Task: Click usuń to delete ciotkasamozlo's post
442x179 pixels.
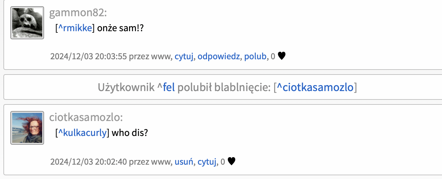Action: (x=184, y=162)
